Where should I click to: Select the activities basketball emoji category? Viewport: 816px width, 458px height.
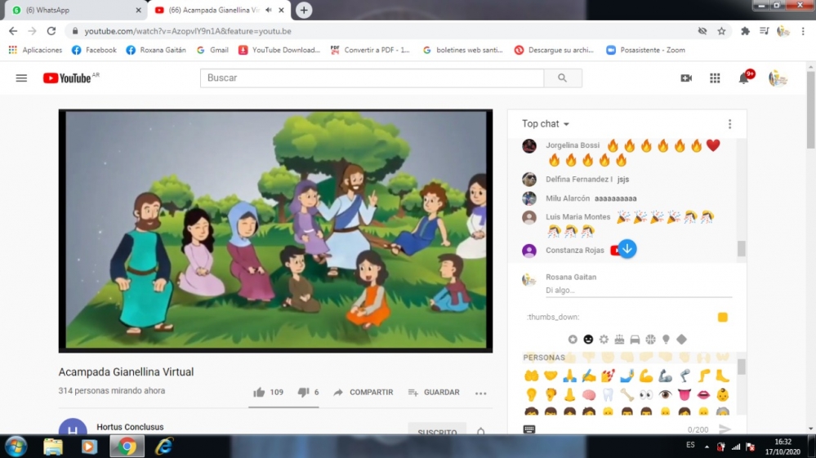(x=650, y=340)
